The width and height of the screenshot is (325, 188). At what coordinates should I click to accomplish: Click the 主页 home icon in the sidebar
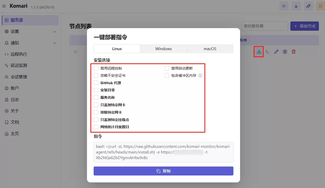7,134
